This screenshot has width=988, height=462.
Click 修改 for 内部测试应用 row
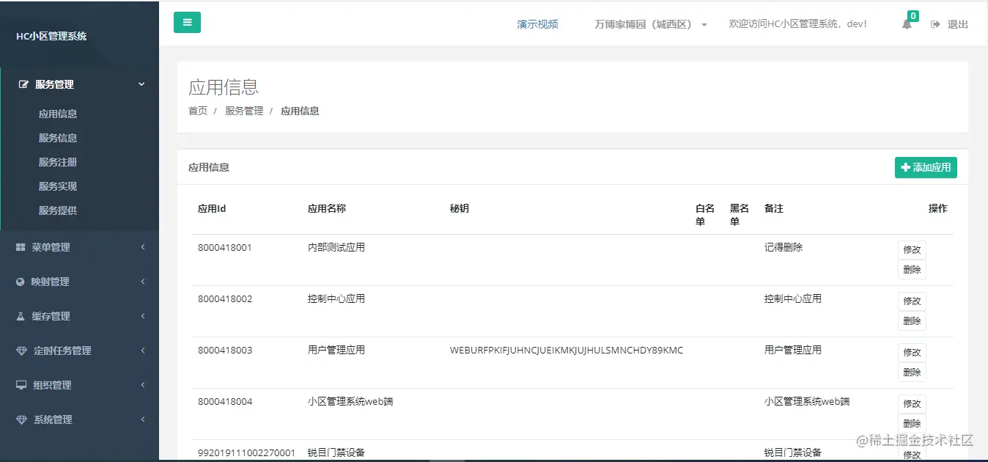[x=912, y=249]
